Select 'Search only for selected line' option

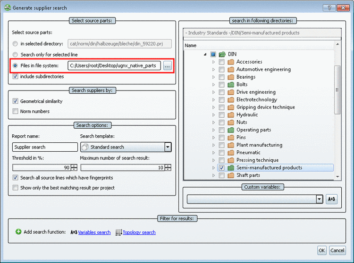pyautogui.click(x=15, y=55)
